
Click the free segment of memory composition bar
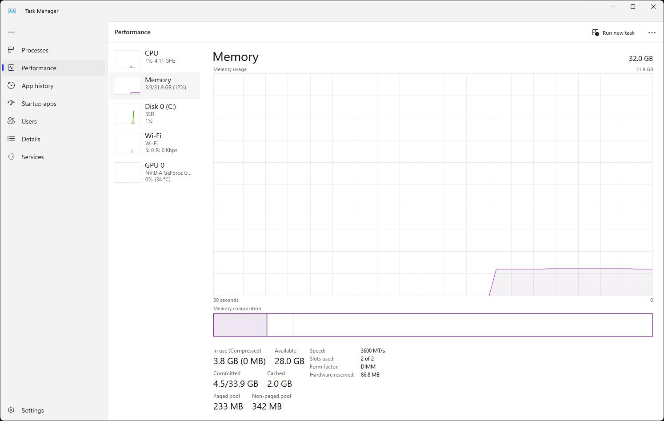473,325
